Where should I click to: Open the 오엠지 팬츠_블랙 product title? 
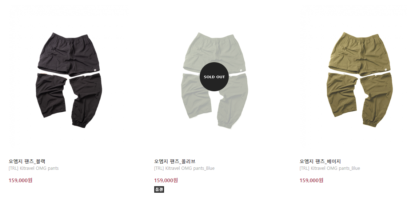click(27, 161)
